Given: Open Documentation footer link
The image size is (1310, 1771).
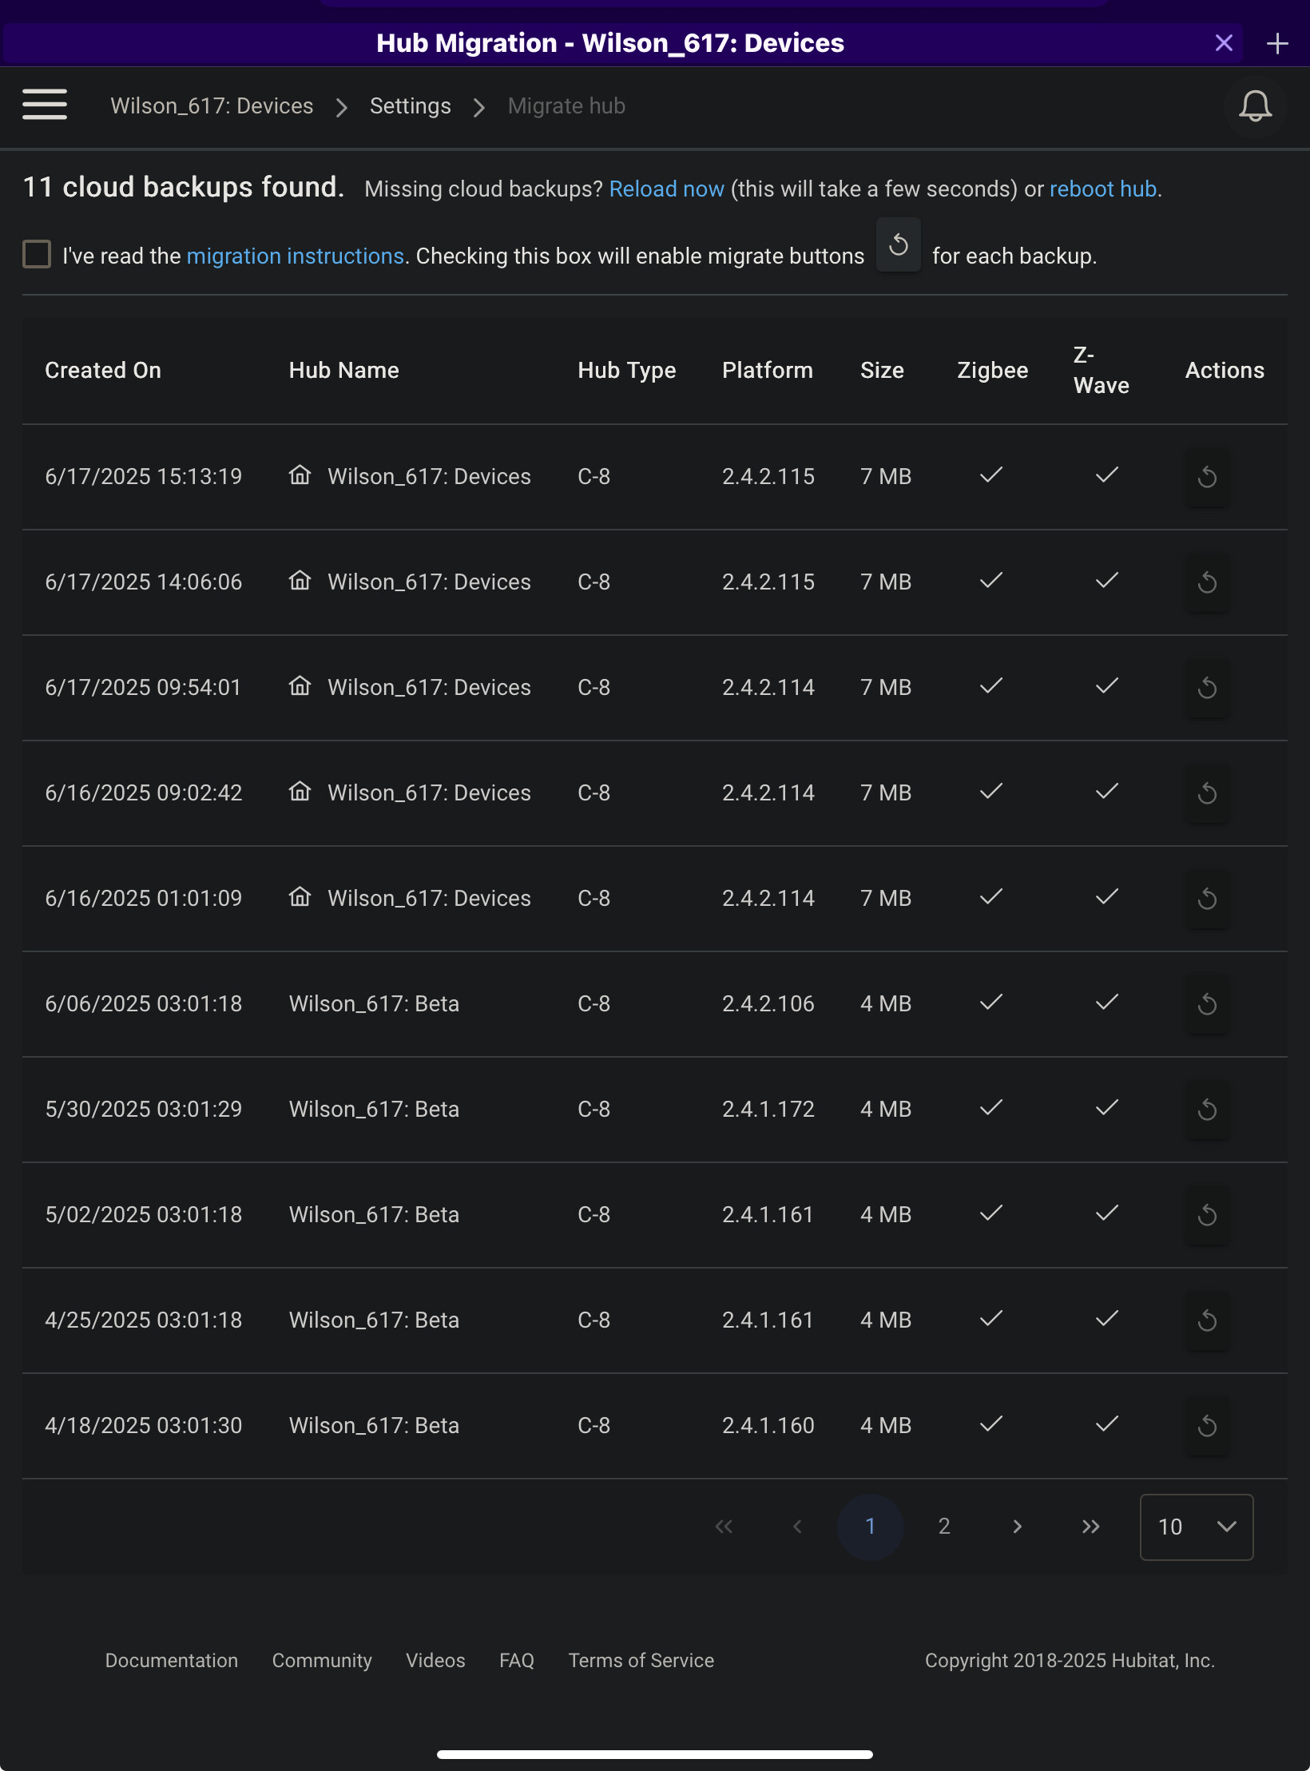Looking at the screenshot, I should coord(172,1661).
